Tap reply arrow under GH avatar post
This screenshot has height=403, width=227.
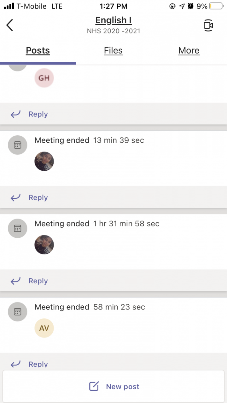point(15,114)
